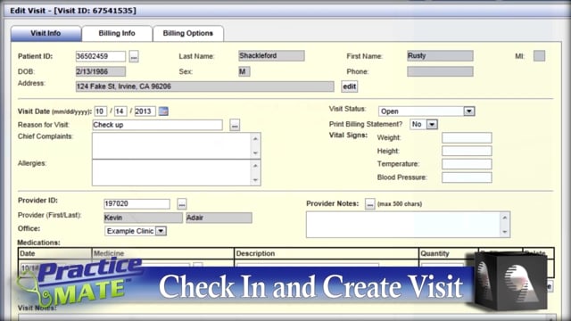
Task: Open the Visit Info tab
Action: [46, 33]
